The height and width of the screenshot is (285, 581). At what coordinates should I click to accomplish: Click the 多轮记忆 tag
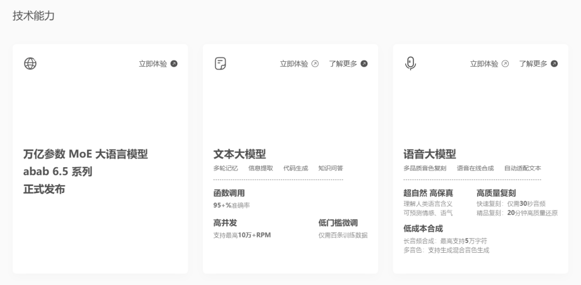pos(225,168)
